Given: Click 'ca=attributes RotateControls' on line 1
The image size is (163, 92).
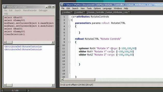Looking at the screenshot, I should click(x=90, y=17).
